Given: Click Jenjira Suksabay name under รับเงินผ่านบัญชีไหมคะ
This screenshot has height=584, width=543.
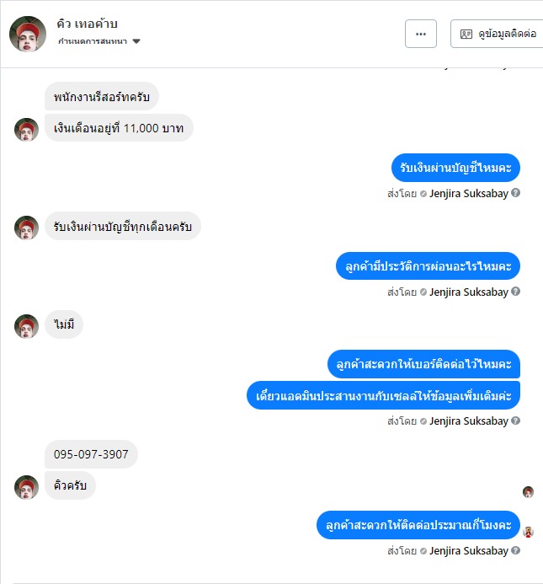Looking at the screenshot, I should point(469,194).
